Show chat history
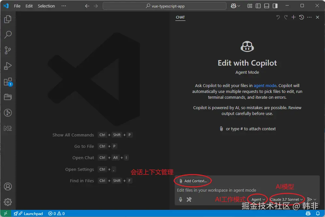 tap(302, 17)
